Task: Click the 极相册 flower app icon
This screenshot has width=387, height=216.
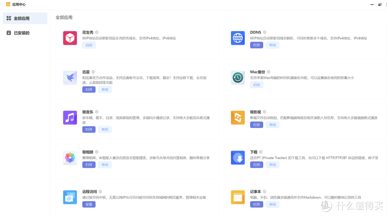Action: click(x=70, y=157)
